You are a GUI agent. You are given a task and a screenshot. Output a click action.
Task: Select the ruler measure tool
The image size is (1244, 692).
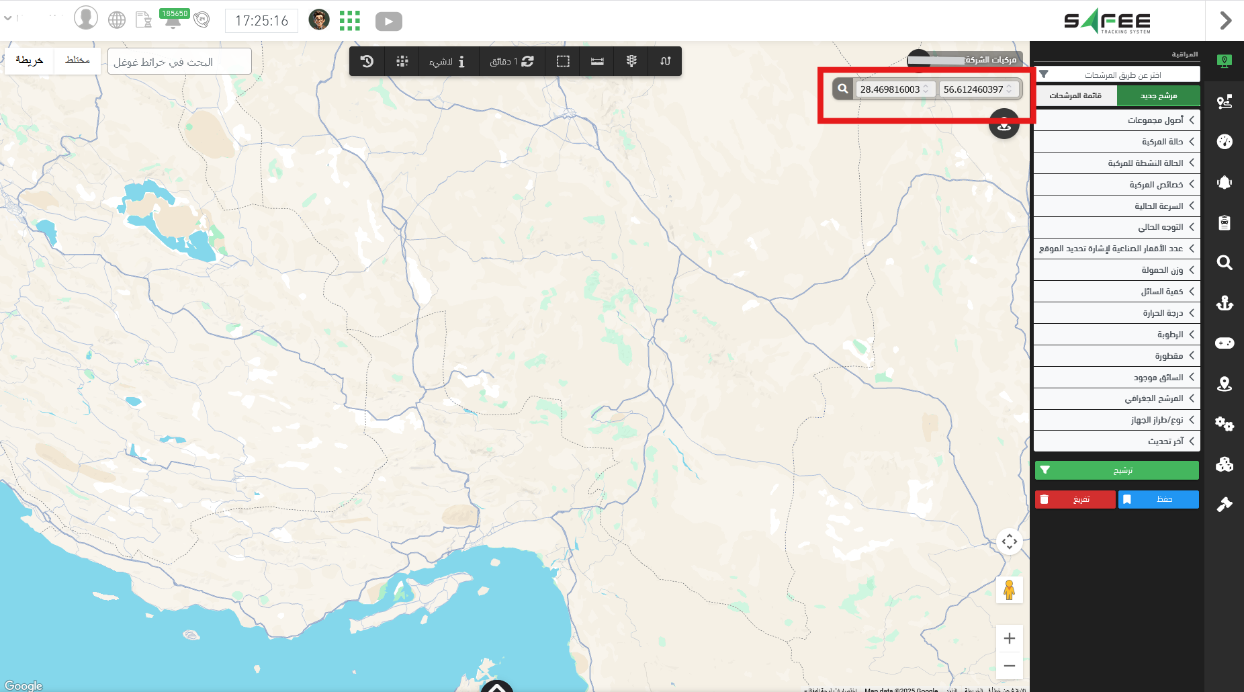tap(597, 61)
